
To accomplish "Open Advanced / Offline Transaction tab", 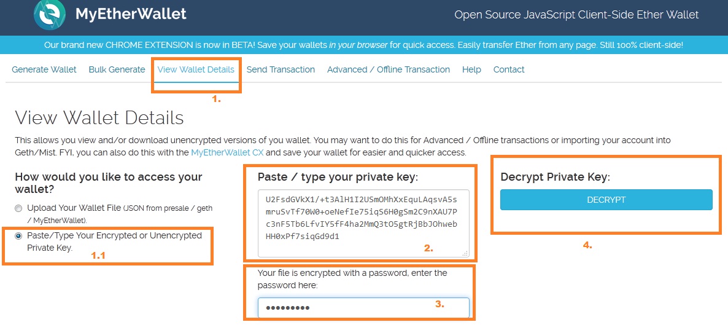I will [389, 69].
